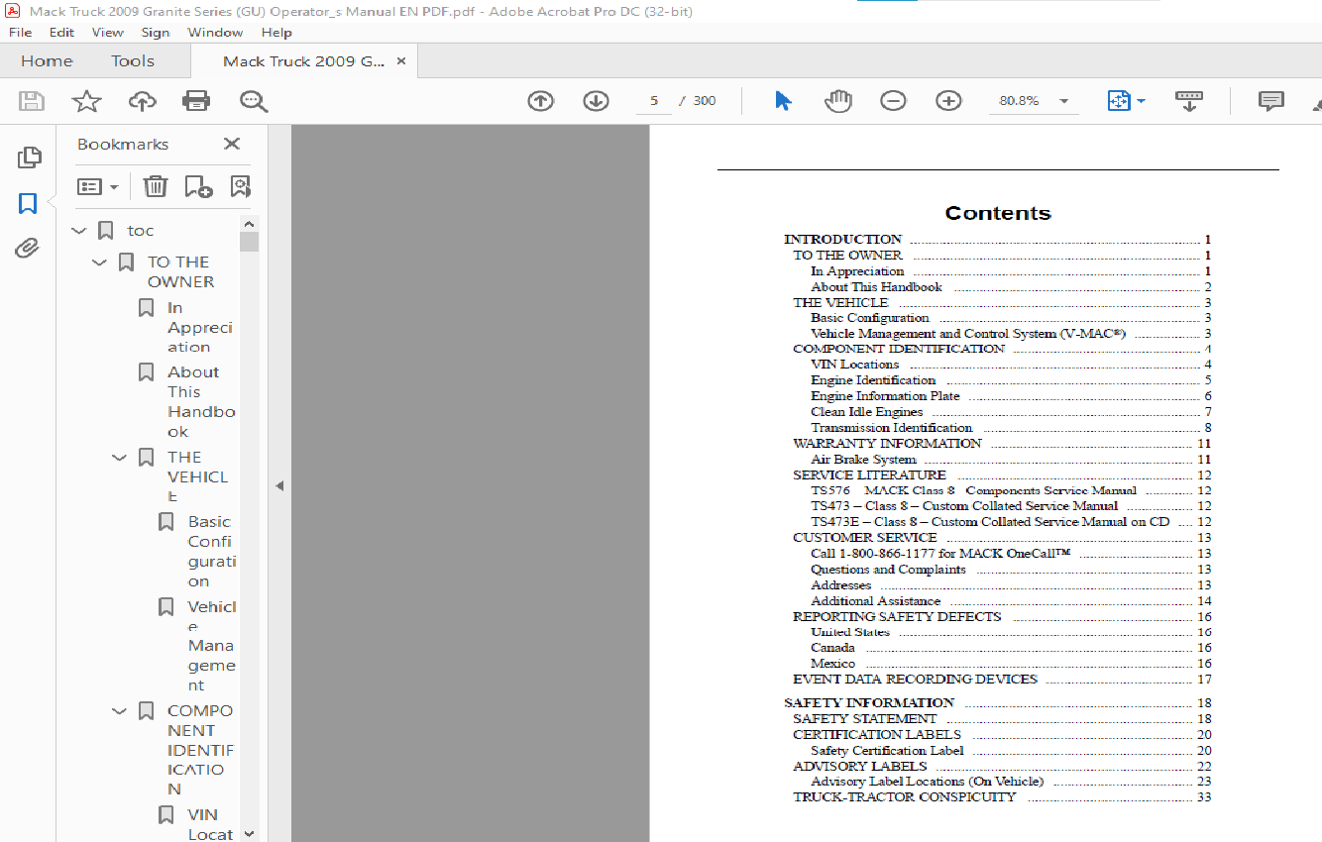
Task: Upload file to cloud icon
Action: tap(143, 101)
